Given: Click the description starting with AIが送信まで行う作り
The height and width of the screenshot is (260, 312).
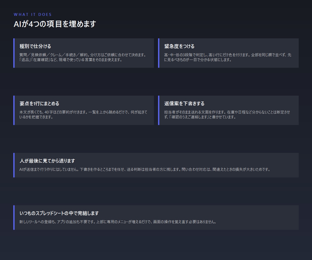Looking at the screenshot, I should point(145,169).
